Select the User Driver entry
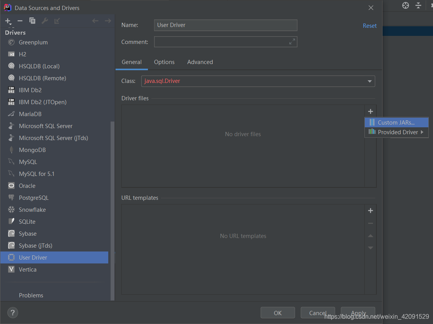Screen dimensions: 433x324 pyautogui.click(x=54, y=257)
